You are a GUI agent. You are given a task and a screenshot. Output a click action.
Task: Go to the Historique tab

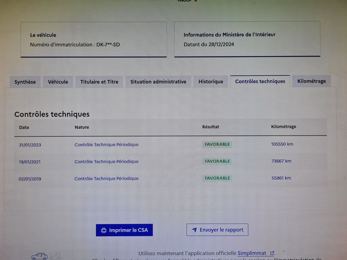point(211,81)
